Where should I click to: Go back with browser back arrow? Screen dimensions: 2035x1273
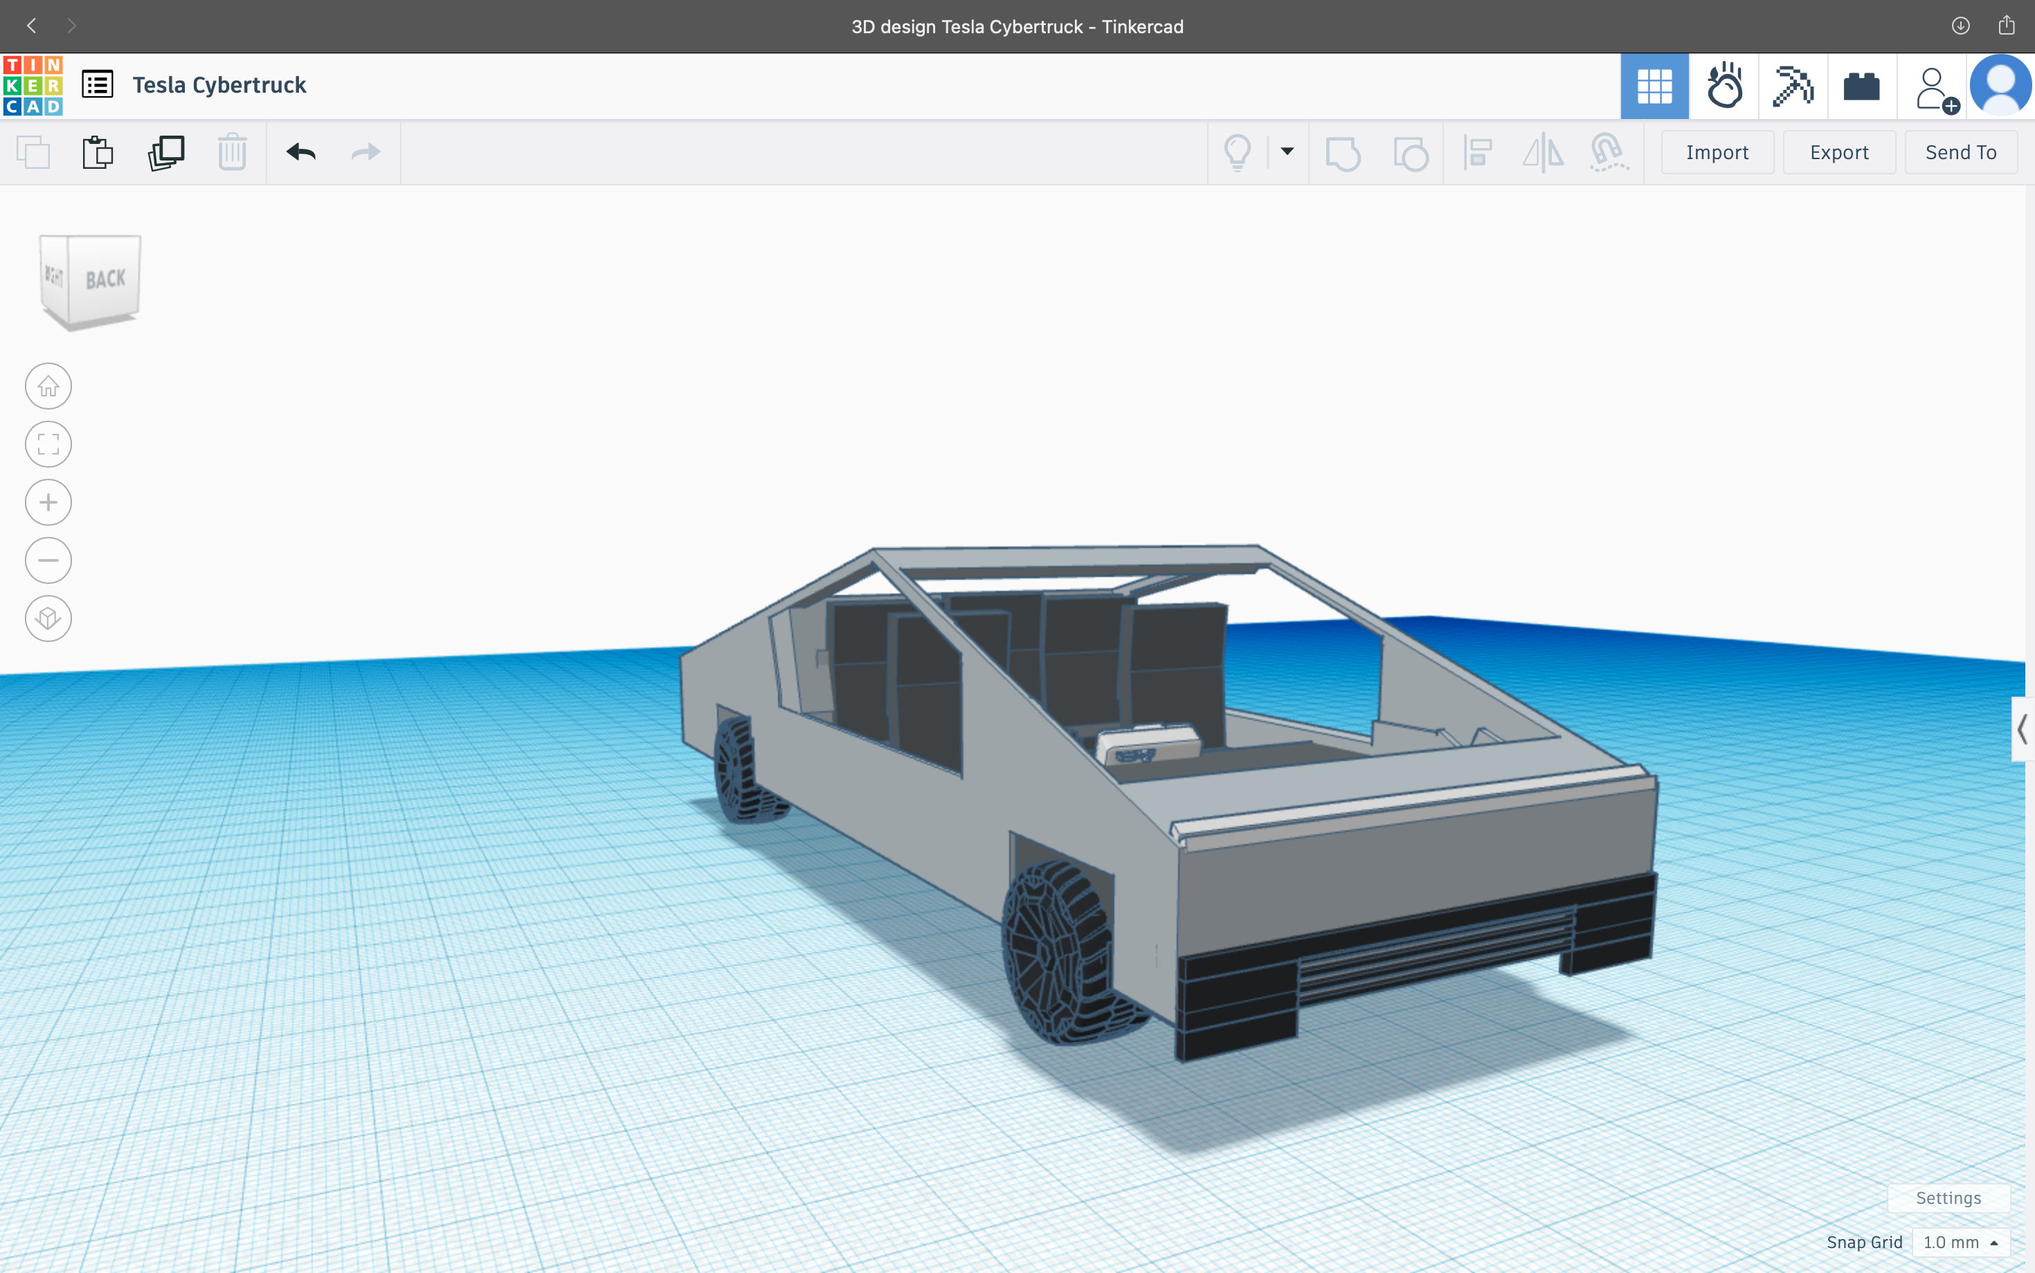click(x=32, y=26)
